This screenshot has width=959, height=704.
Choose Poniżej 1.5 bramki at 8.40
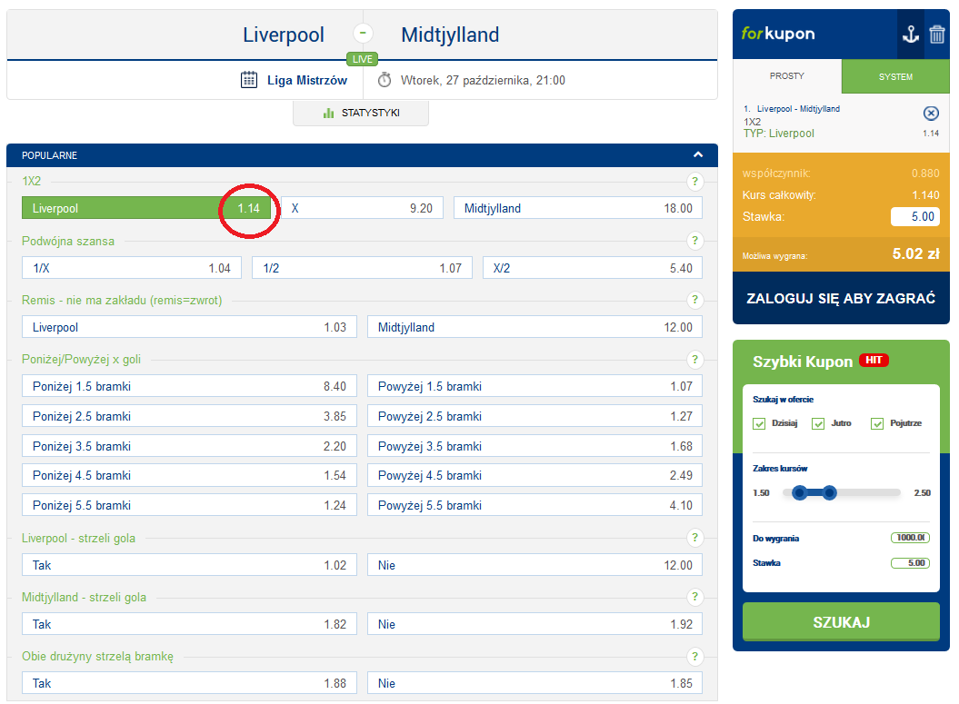(x=189, y=386)
